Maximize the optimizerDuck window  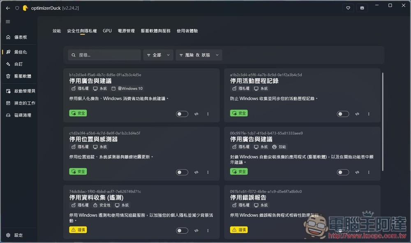click(x=390, y=5)
